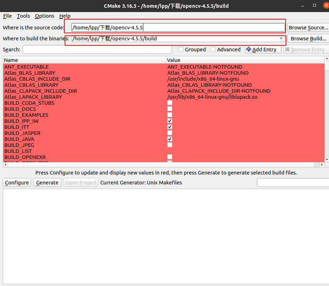This screenshot has height=286, width=329.
Task: Click inside the output log pane
Action: click(166, 236)
